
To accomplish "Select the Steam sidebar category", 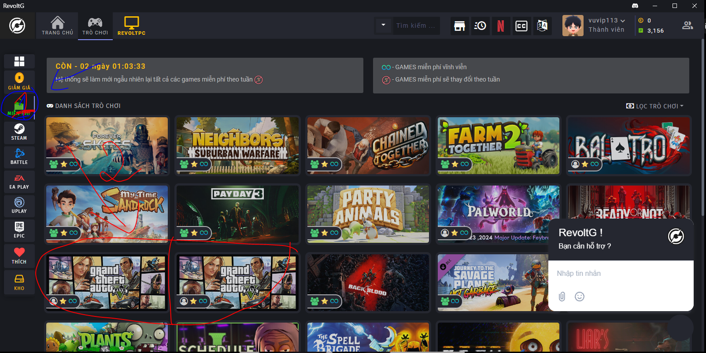I will (x=19, y=132).
